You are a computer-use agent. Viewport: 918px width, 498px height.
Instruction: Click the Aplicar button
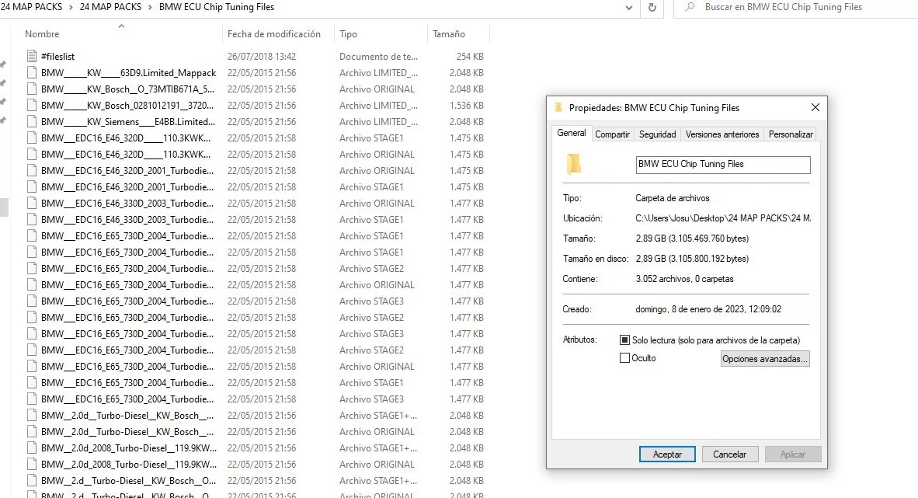pyautogui.click(x=793, y=454)
